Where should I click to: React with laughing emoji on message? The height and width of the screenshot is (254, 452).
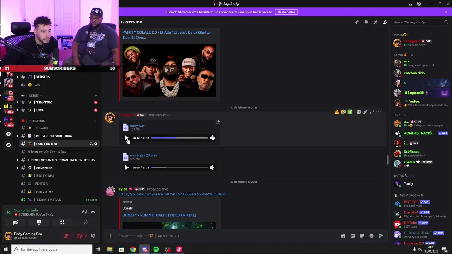coord(343,112)
